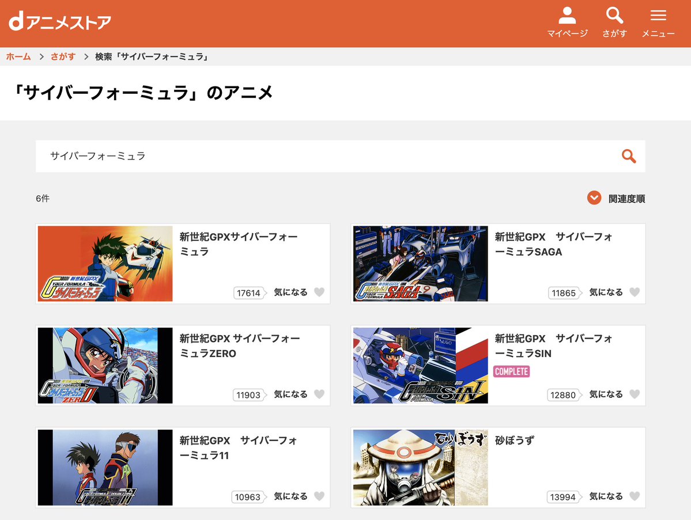Click the orange sort chevron icon

point(594,198)
